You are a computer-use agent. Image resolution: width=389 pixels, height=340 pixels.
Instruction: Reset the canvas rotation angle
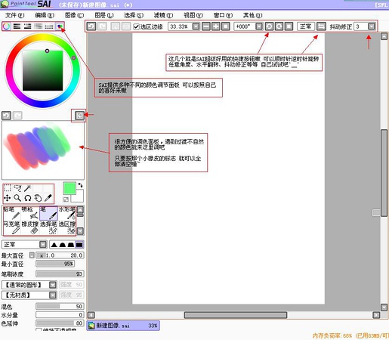289,26
